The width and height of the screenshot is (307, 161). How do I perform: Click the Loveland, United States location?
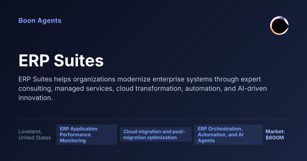(x=35, y=135)
